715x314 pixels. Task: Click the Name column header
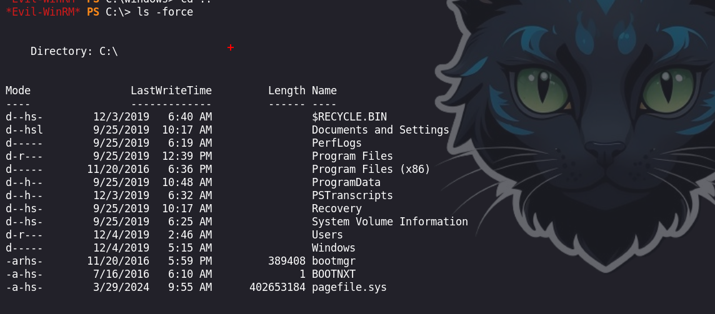tap(324, 91)
